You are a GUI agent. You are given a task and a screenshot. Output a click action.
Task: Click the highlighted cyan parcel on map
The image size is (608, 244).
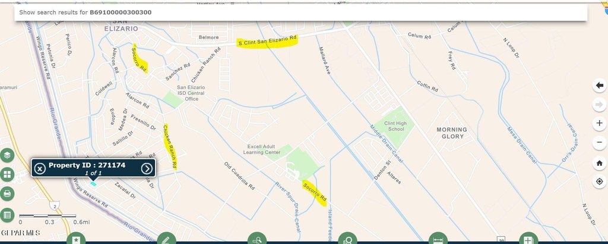tap(93, 183)
